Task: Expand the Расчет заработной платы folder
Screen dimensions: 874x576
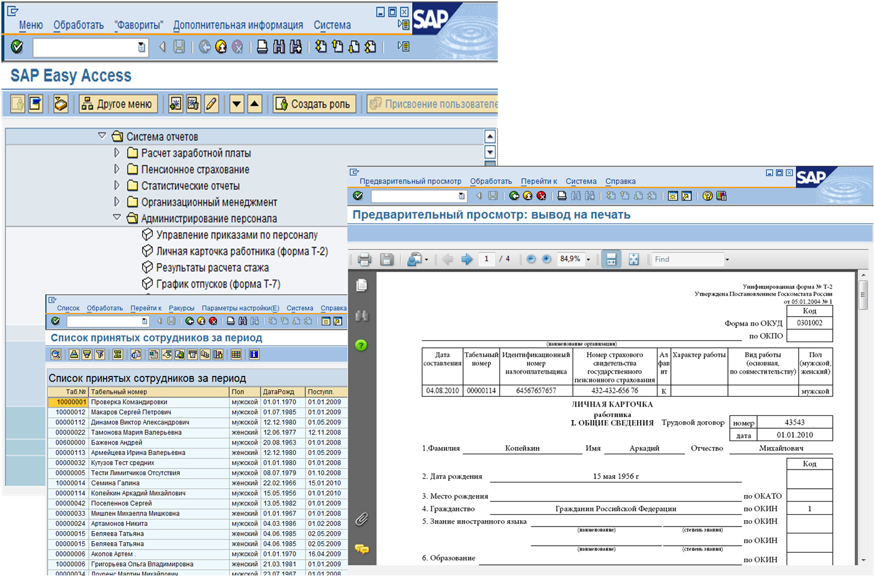Action: [117, 153]
